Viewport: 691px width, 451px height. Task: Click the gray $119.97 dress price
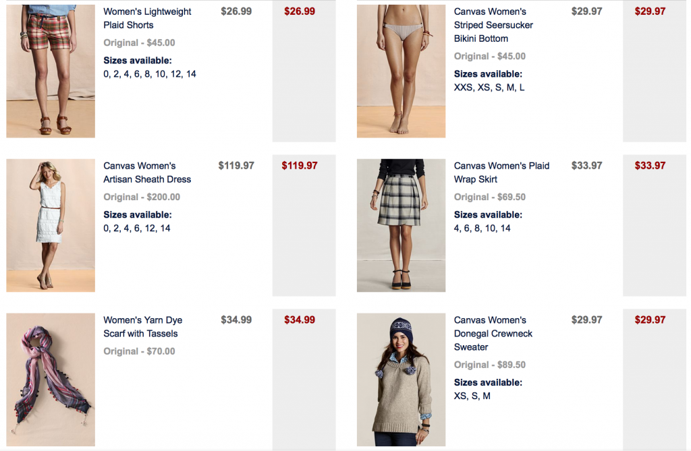point(236,166)
